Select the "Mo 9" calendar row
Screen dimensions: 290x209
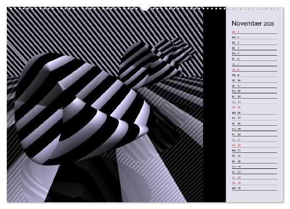(x=255, y=75)
